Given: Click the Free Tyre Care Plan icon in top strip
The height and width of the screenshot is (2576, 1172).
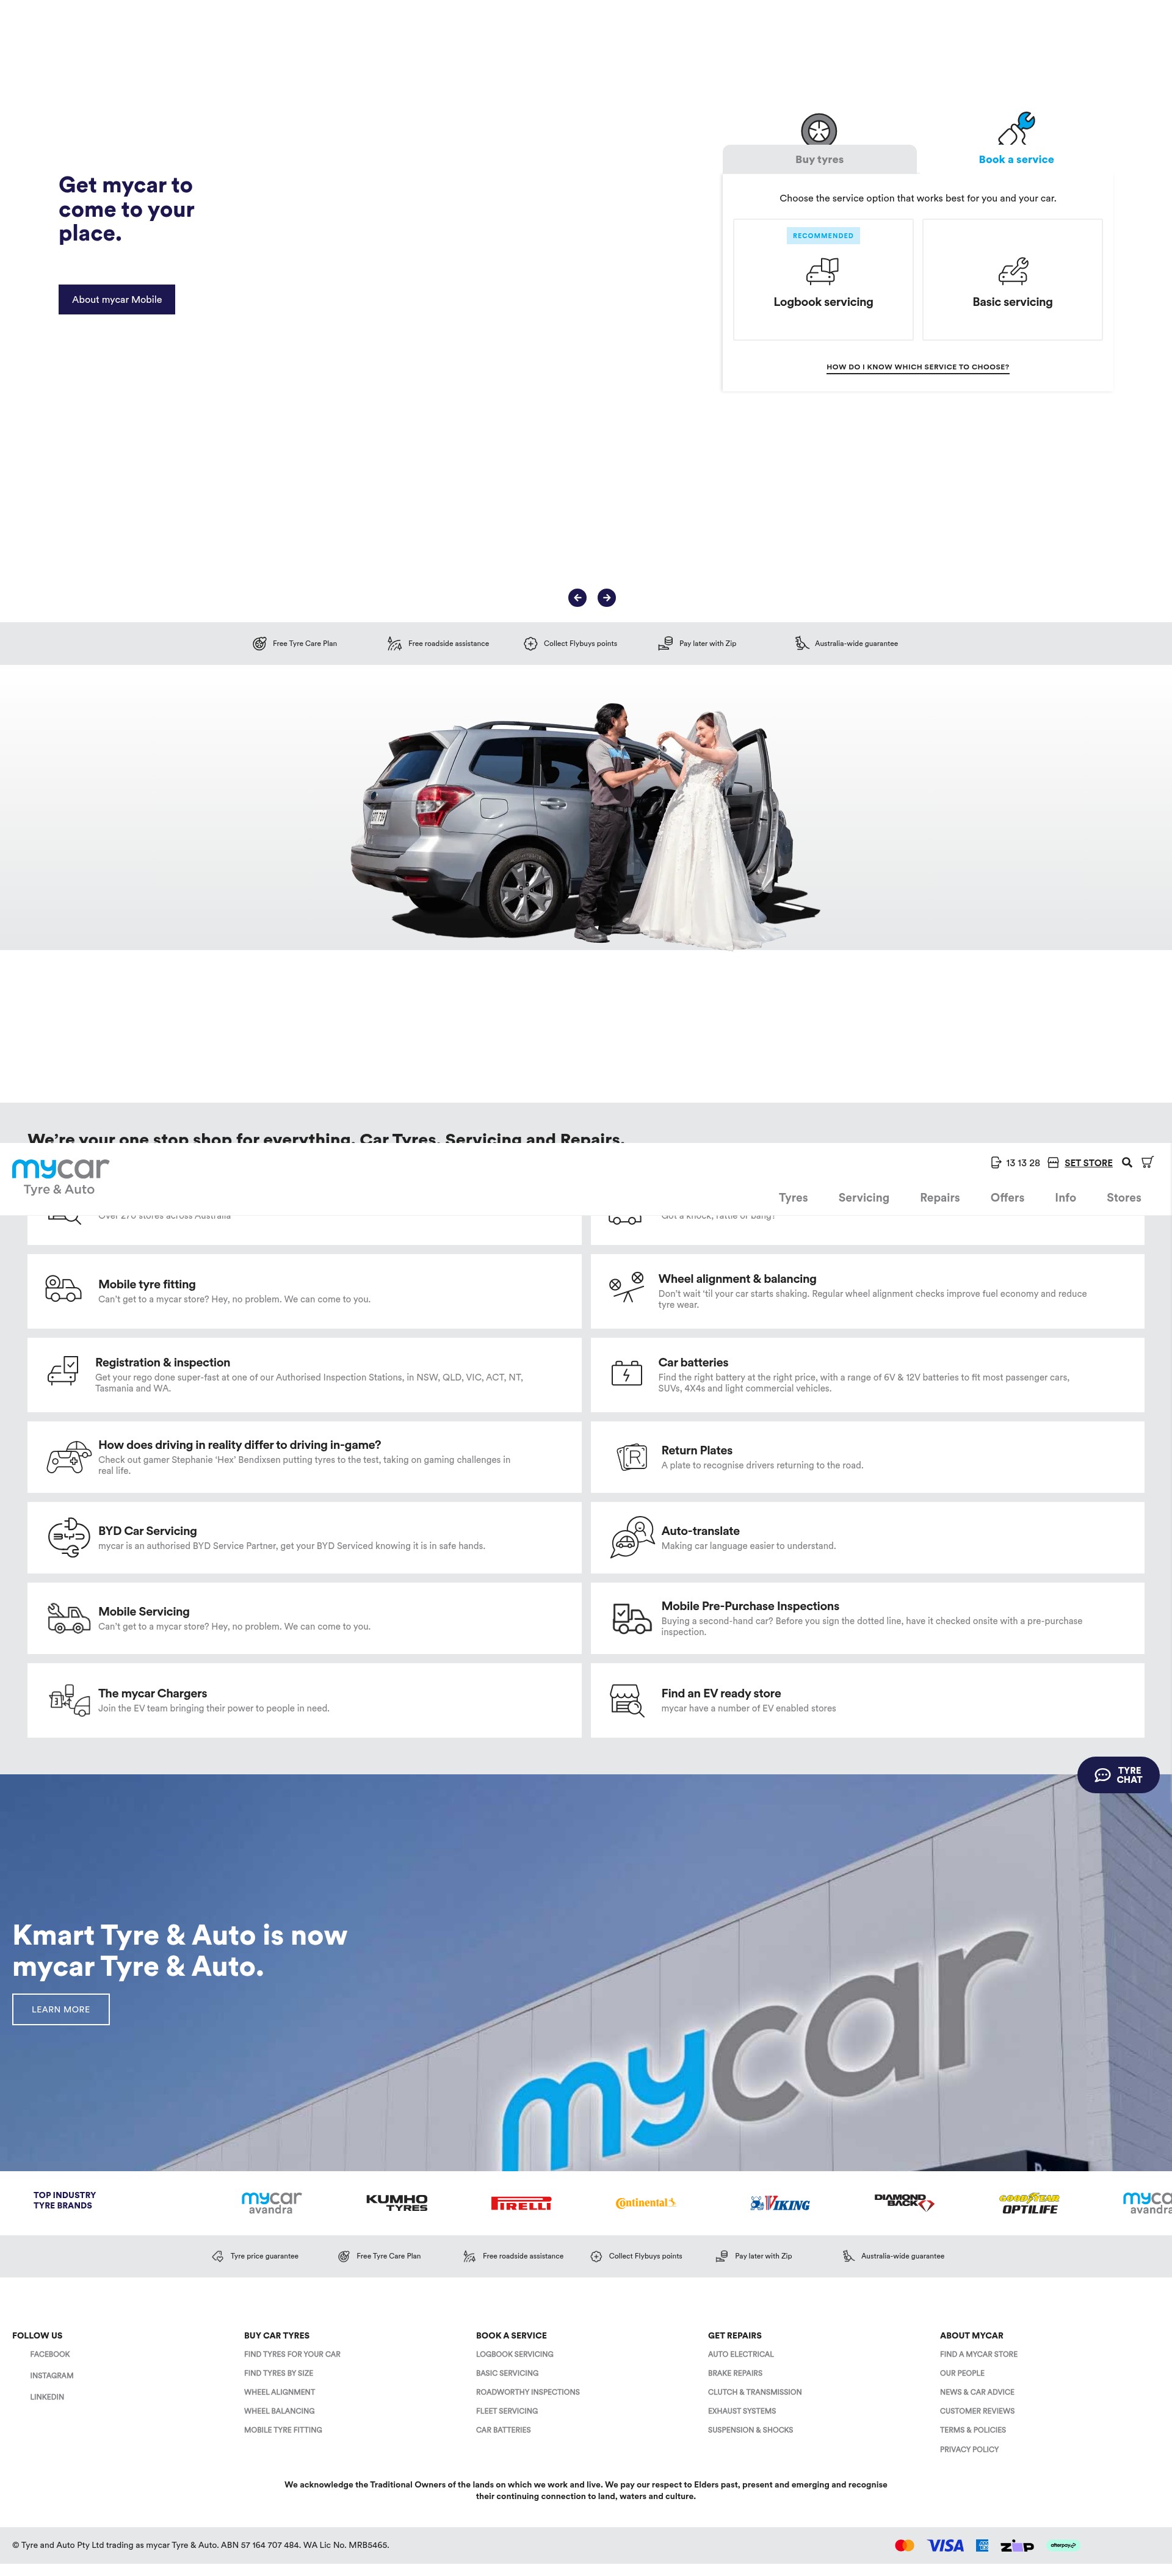Looking at the screenshot, I should (259, 643).
